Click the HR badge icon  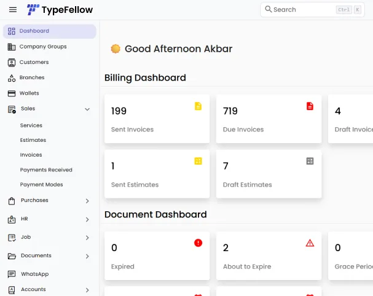coord(12,219)
